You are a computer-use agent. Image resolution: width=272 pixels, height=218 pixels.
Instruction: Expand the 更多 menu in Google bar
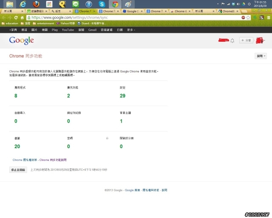(131, 30)
